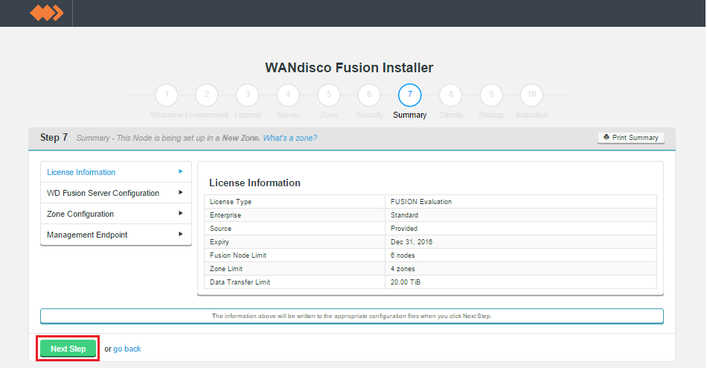Click arrow beside WD Fusion Server Configuration
Screen dimensions: 707x368
180,192
